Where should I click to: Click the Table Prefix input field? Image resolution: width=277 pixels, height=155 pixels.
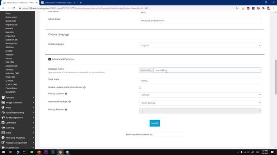[x=200, y=81]
